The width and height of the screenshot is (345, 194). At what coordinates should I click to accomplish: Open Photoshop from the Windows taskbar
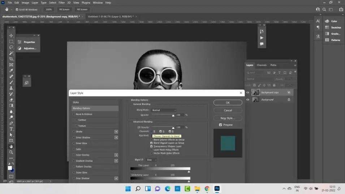(217, 189)
